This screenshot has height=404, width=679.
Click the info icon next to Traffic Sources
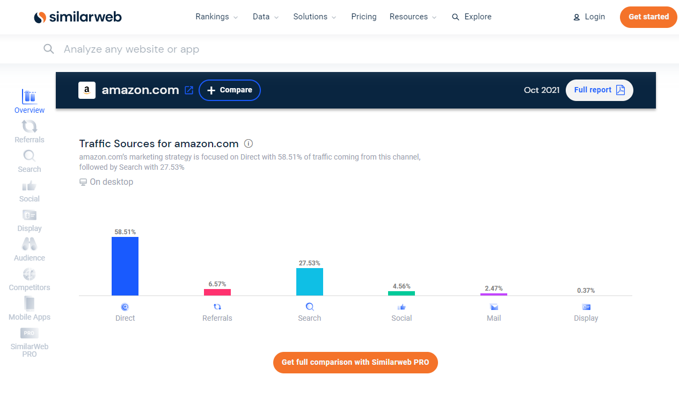pos(248,143)
